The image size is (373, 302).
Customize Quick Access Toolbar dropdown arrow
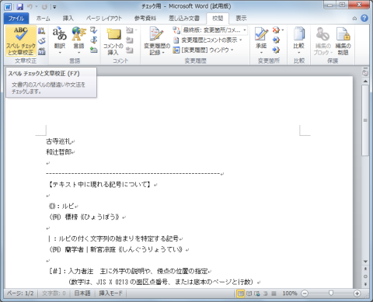pos(54,7)
